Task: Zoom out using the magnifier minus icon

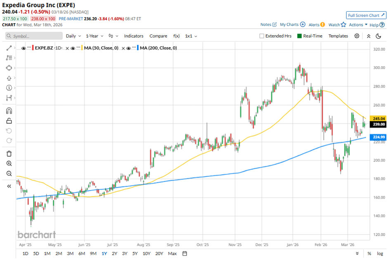Action: click(9, 174)
